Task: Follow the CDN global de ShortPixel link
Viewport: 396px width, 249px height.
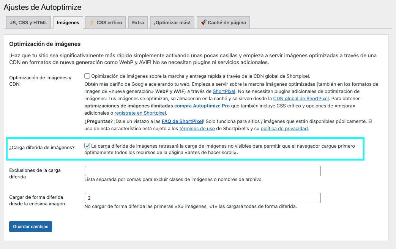Action: coord(301,98)
